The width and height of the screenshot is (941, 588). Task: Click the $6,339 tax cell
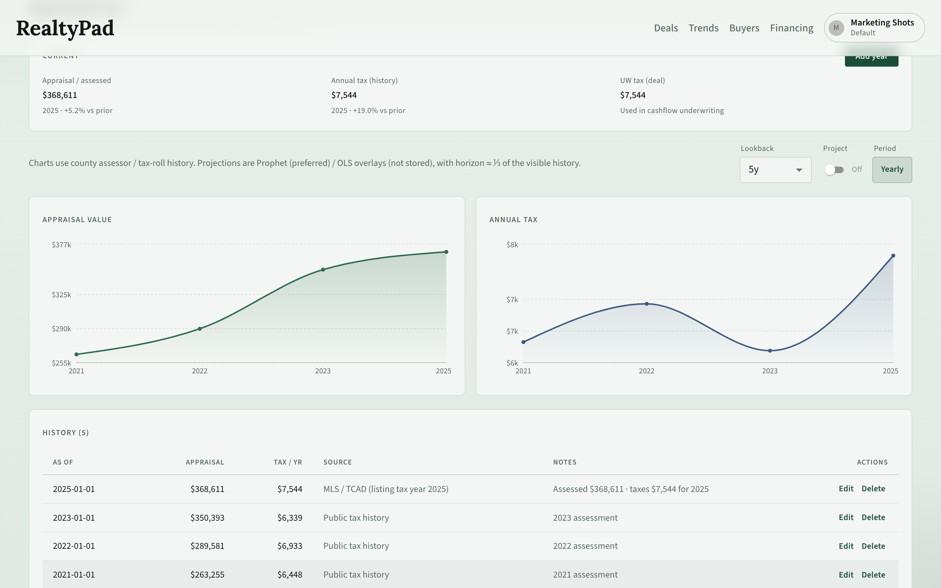click(x=290, y=518)
